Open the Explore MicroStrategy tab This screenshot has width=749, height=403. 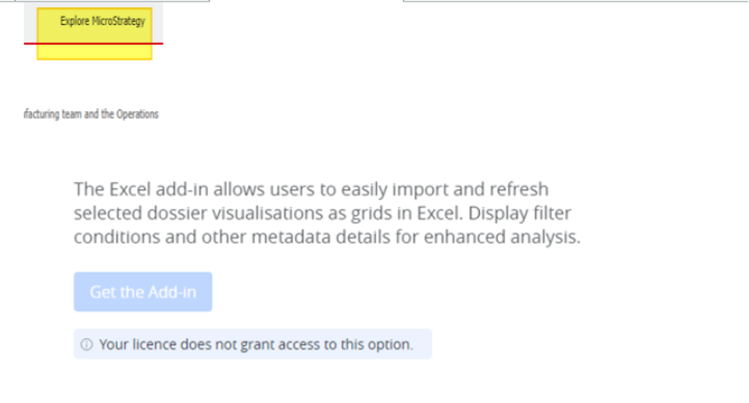102,21
